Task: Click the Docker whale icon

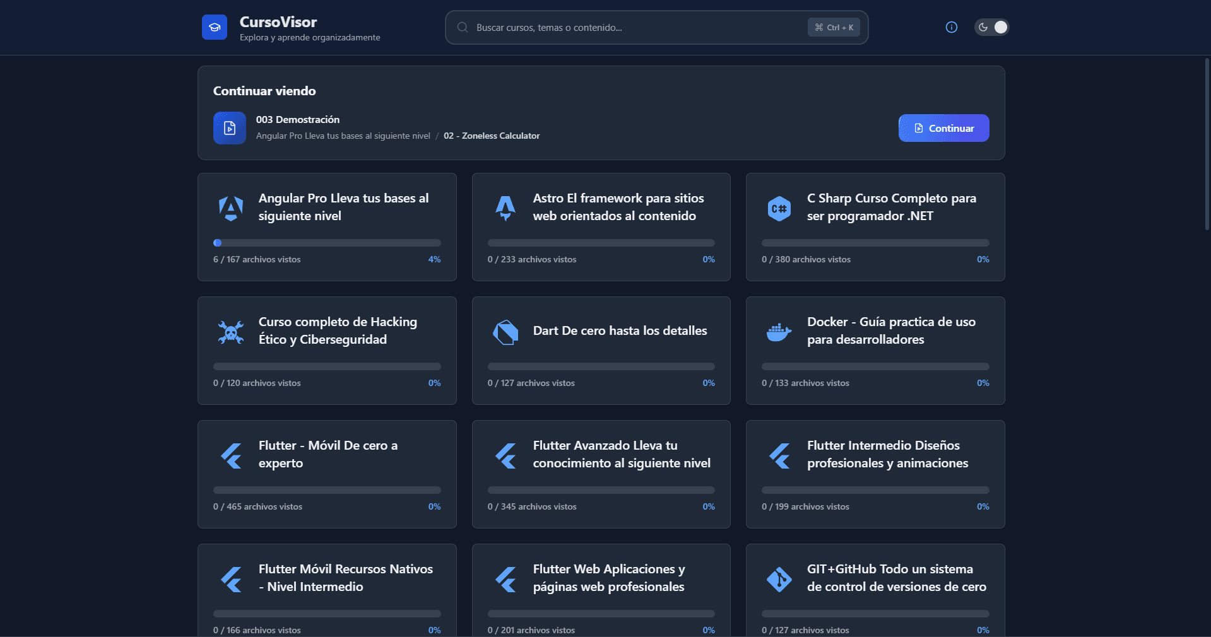Action: [779, 332]
